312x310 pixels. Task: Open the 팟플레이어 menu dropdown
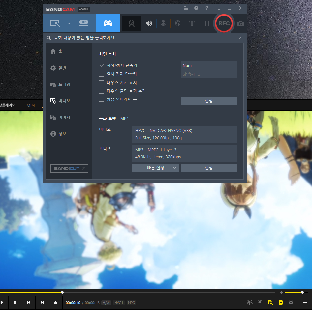tap(10, 105)
